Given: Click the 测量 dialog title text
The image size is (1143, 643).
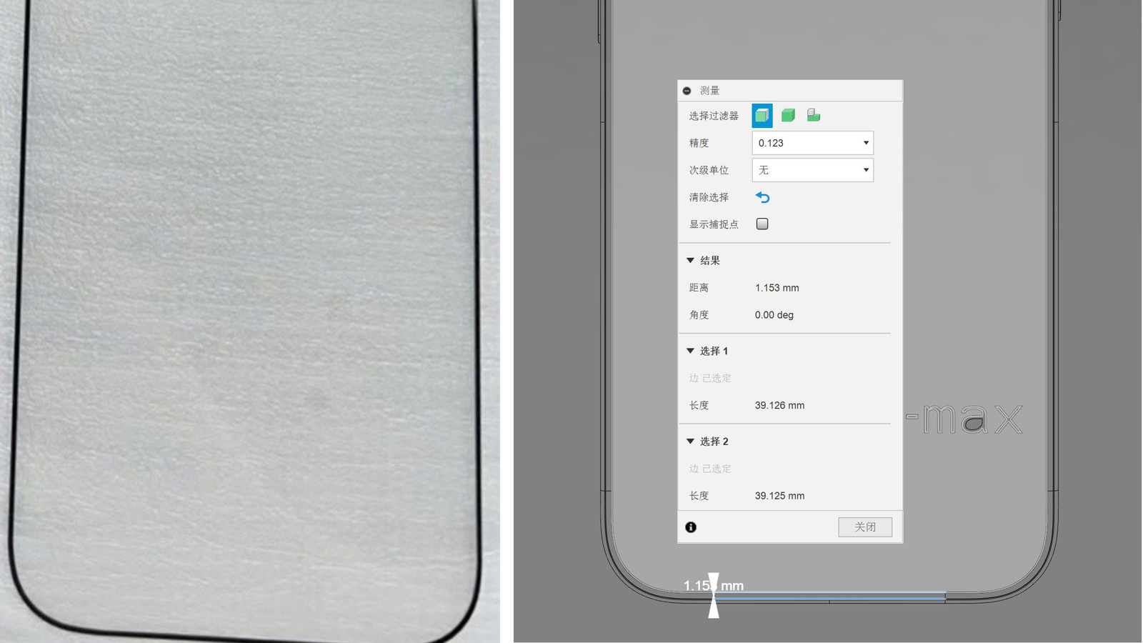Looking at the screenshot, I should (709, 91).
